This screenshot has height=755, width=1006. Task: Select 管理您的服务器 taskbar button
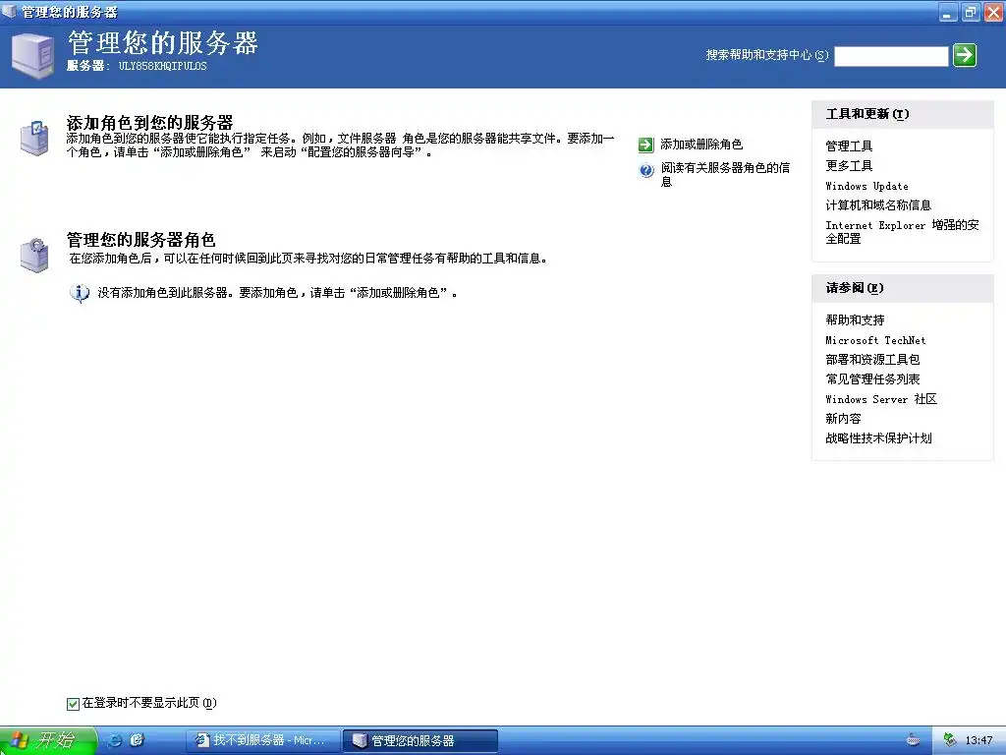tap(420, 740)
